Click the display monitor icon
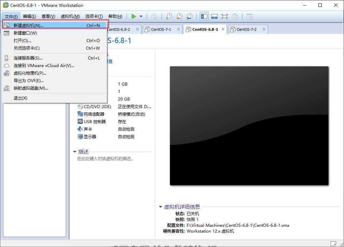The height and width of the screenshot is (247, 344). (80, 136)
